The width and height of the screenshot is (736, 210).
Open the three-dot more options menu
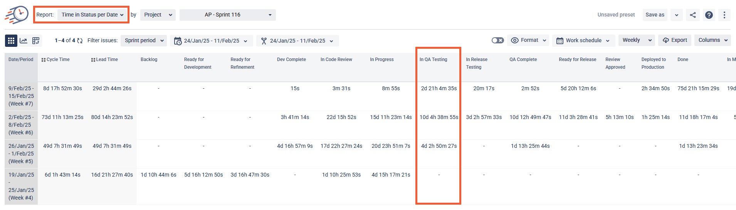(x=724, y=15)
